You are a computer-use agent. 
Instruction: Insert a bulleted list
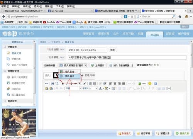point(95,83)
